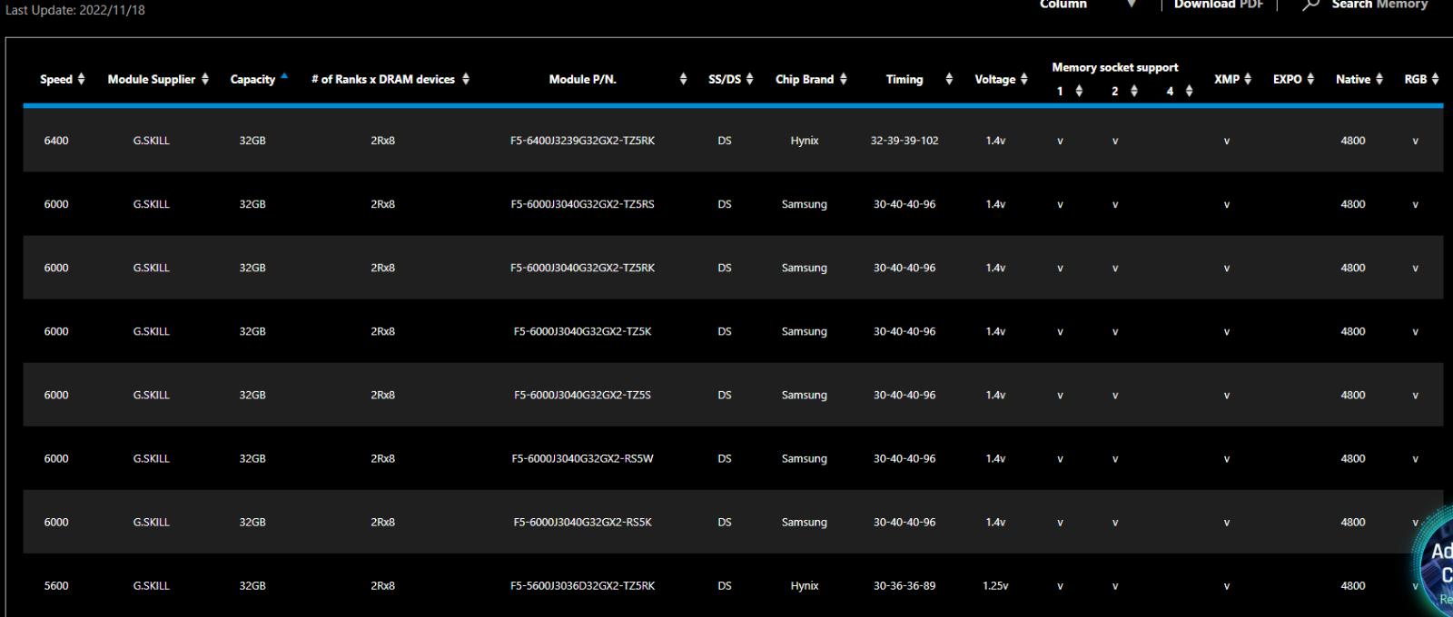This screenshot has width=1453, height=617.
Task: Open the Column dropdown
Action: click(x=1087, y=5)
